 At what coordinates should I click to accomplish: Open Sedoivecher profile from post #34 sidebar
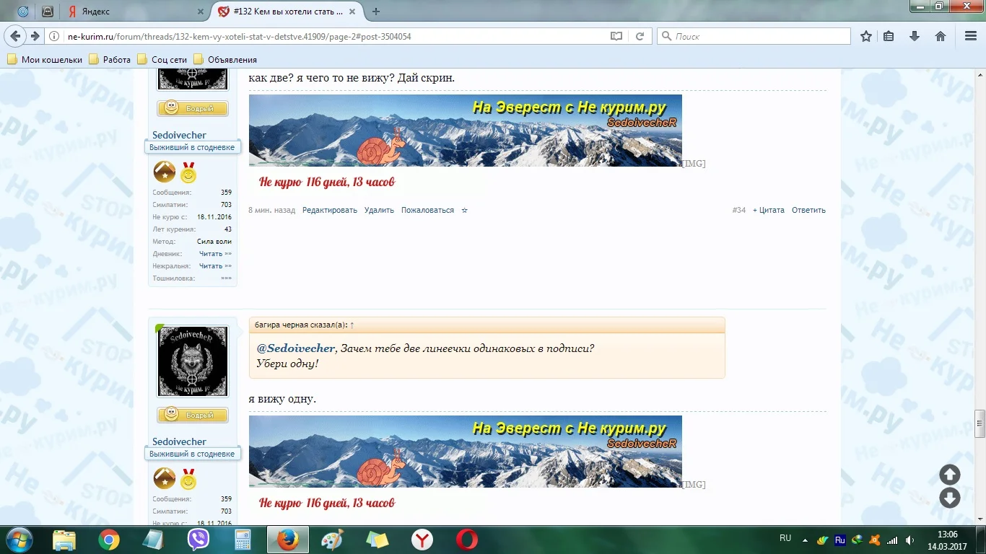[179, 135]
